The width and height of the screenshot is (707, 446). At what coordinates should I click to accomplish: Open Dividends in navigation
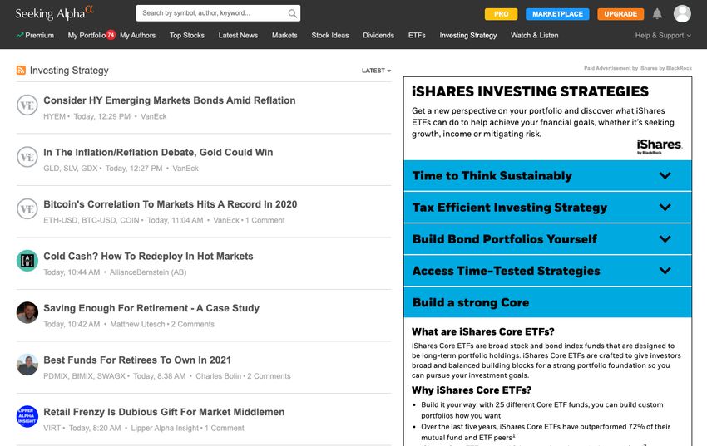(x=378, y=35)
